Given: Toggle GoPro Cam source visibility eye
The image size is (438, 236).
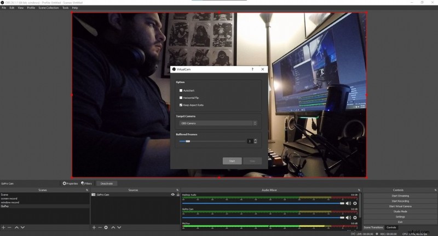Looking at the screenshot, I should pyautogui.click(x=173, y=194).
